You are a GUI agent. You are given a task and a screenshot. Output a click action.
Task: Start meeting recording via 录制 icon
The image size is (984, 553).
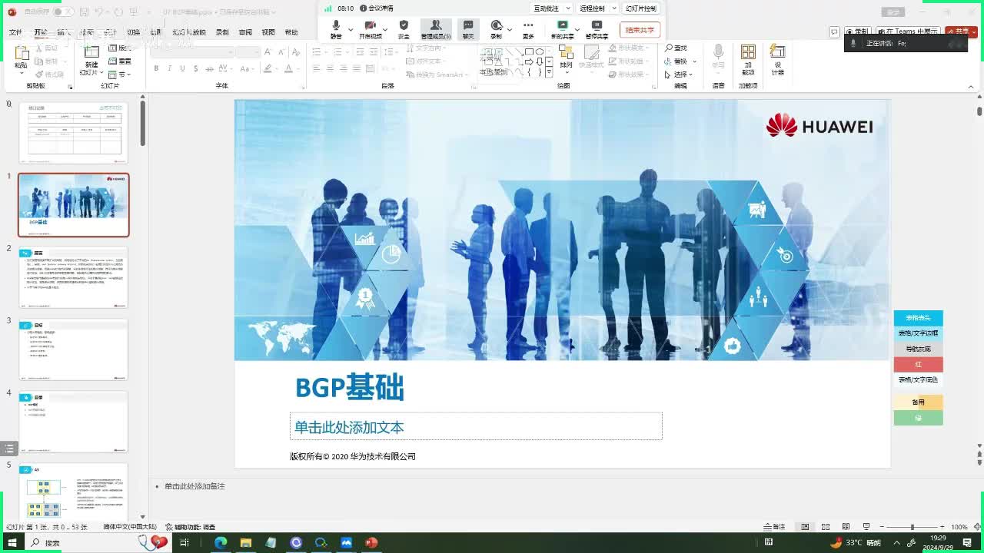click(496, 29)
